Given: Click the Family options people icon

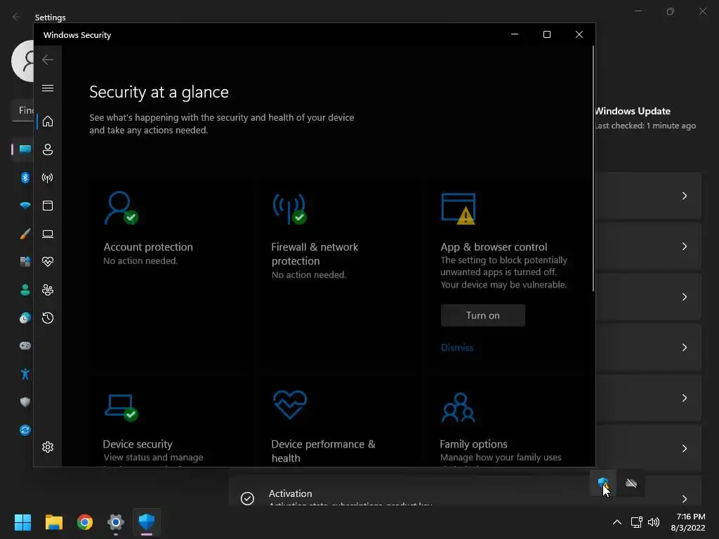Looking at the screenshot, I should (458, 407).
